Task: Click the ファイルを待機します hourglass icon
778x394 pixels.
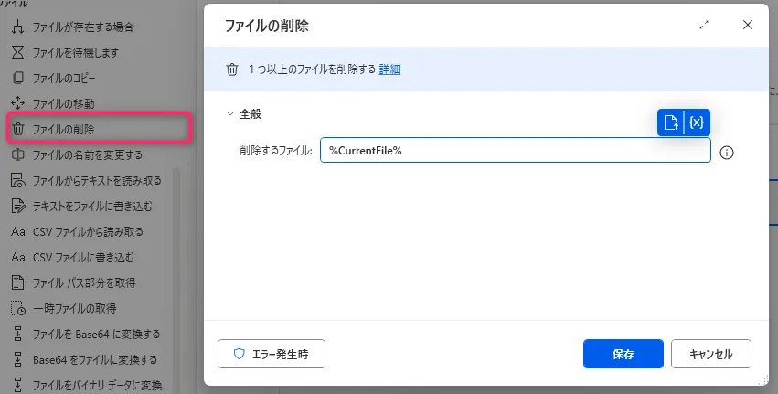Action: (16, 52)
